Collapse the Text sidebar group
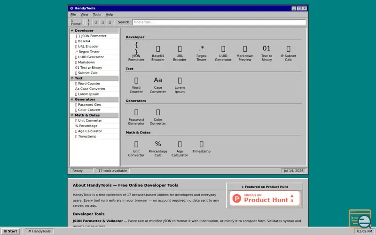This screenshot has height=235, width=376. pyautogui.click(x=94, y=78)
